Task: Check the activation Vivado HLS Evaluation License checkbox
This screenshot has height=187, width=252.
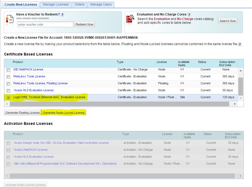Action: 8,157
